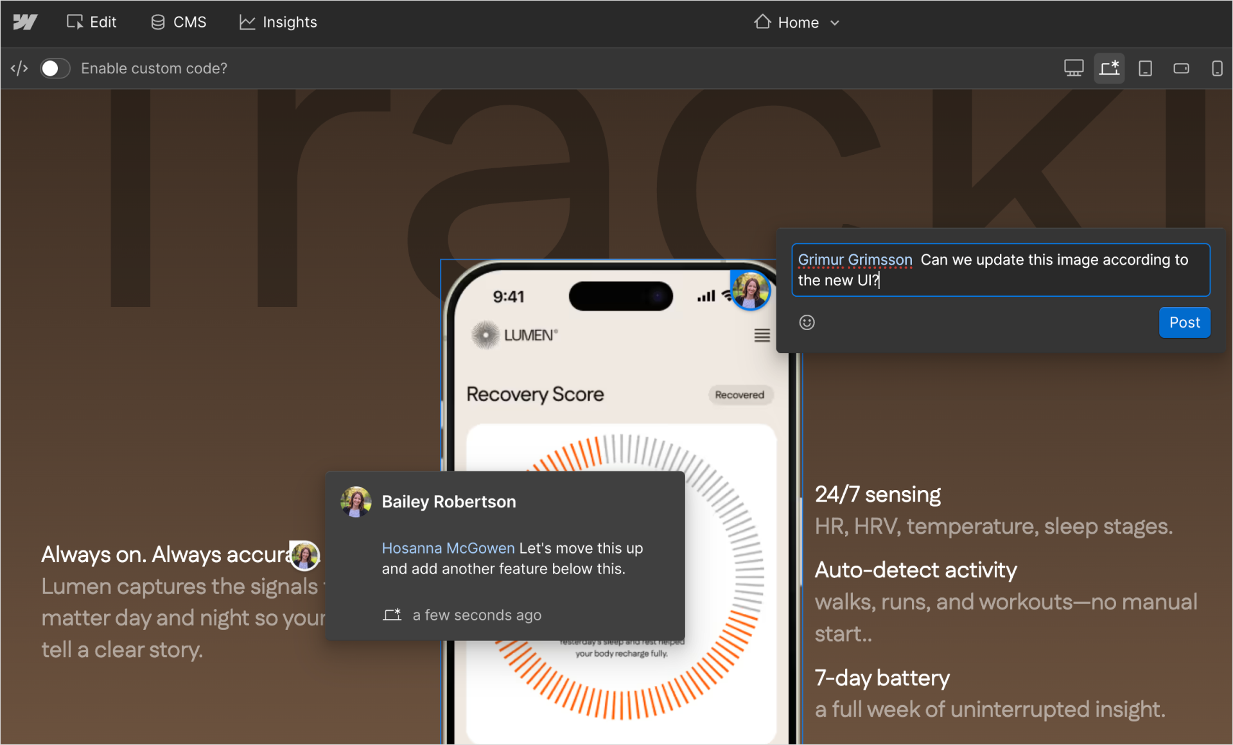Click the Hosanna McGowen mention link

[x=448, y=548]
